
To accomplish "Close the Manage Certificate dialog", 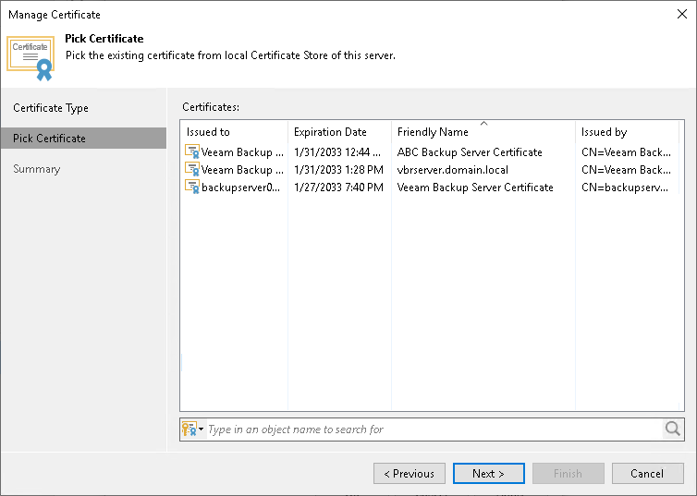I will click(x=682, y=14).
